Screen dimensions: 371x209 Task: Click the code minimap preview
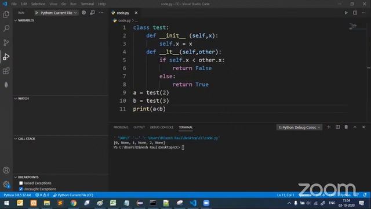353,26
